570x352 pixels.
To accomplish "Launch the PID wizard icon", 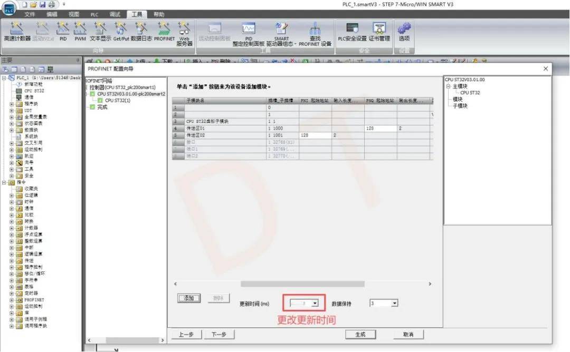I will tap(63, 32).
